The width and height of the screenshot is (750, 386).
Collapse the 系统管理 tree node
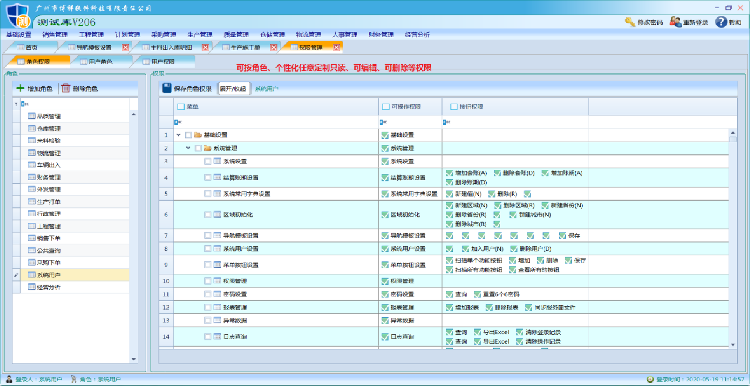(x=188, y=148)
